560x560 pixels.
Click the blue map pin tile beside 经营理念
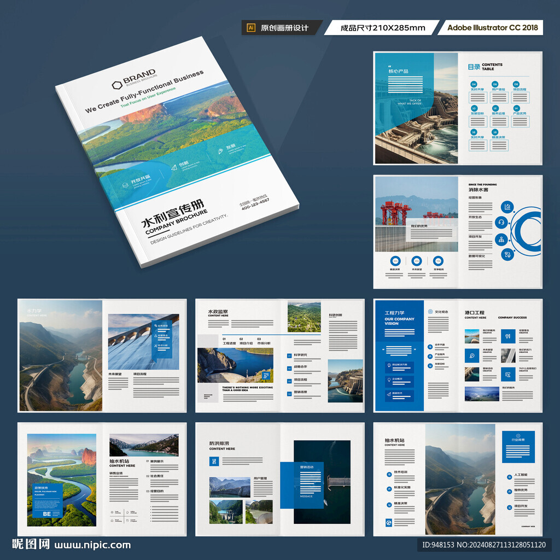coord(508,336)
